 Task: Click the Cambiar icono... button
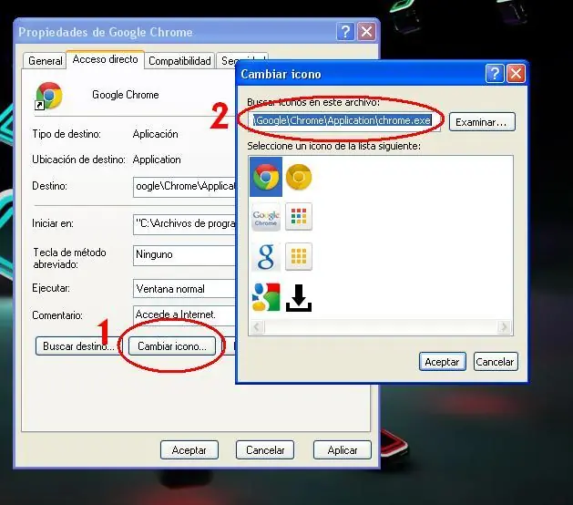tap(172, 345)
